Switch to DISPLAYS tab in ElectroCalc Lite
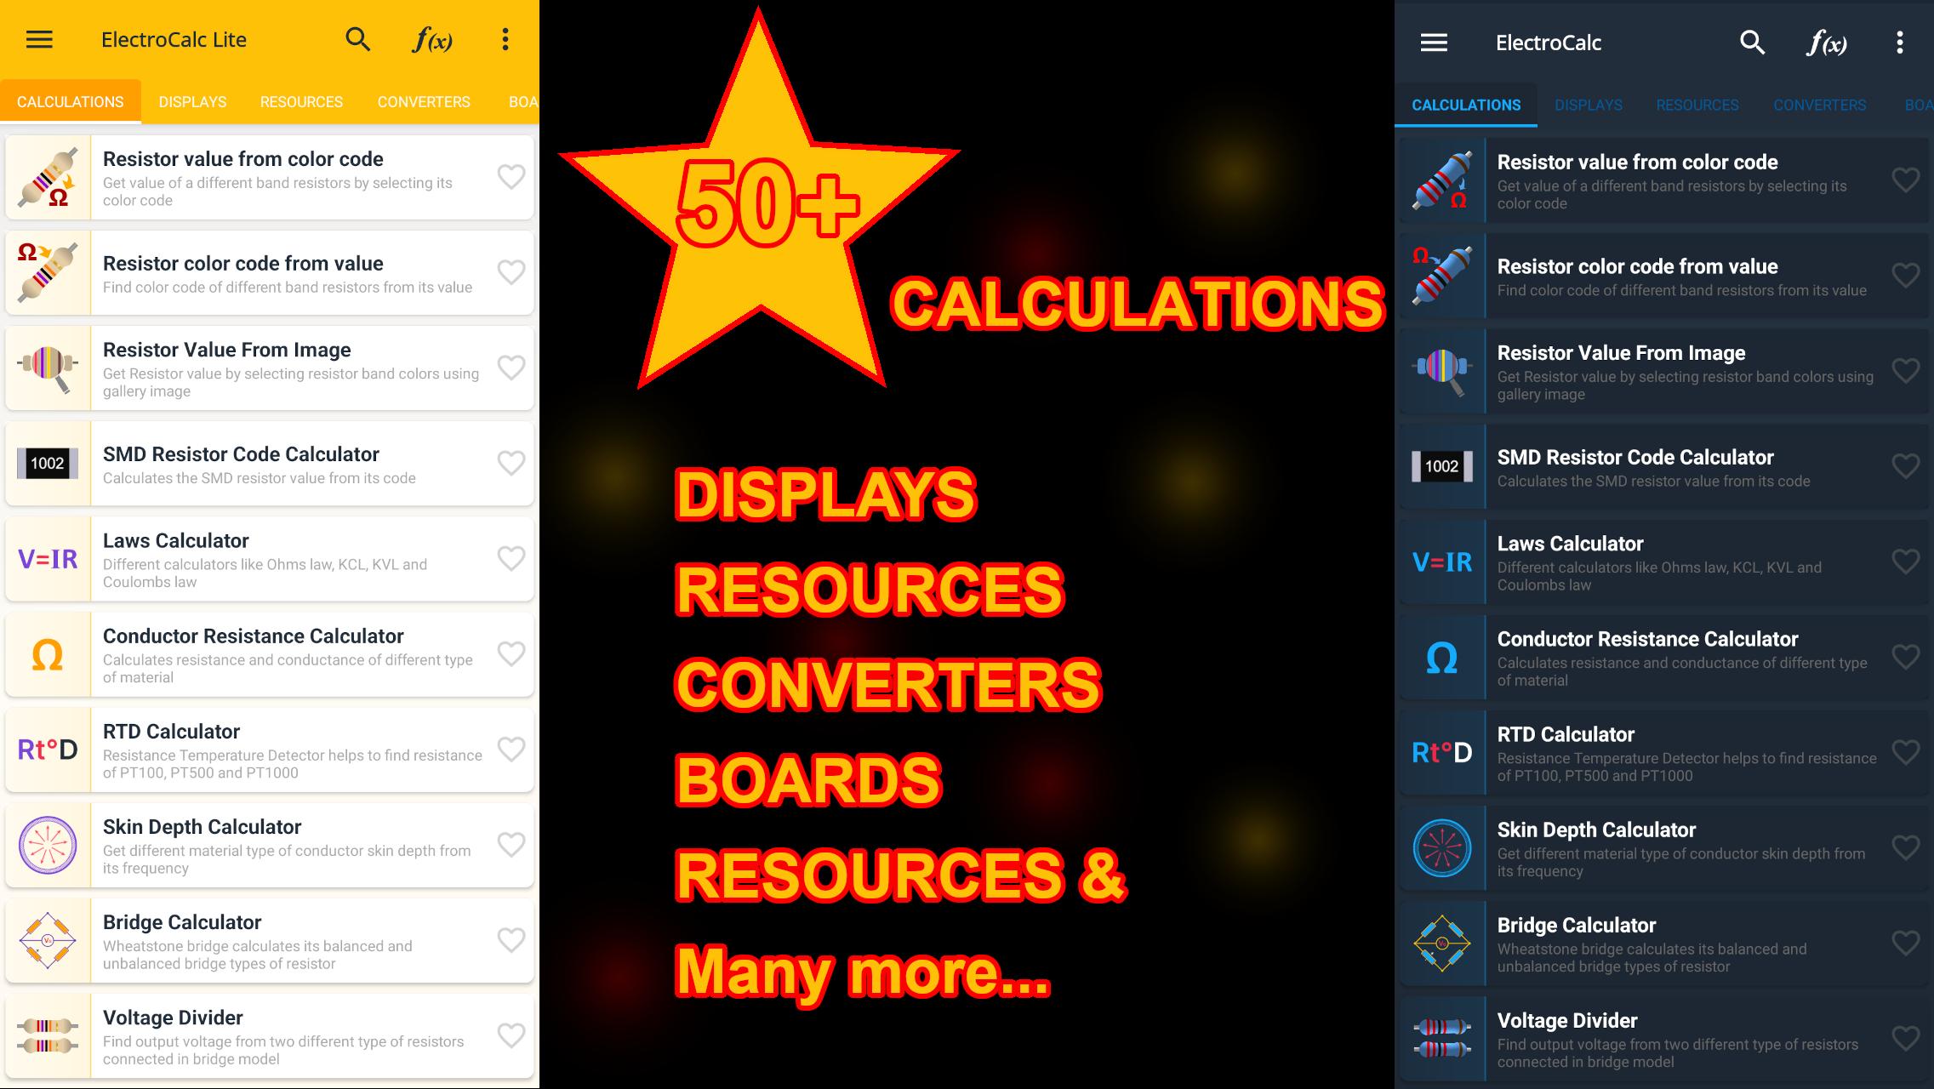This screenshot has width=1934, height=1089. [x=192, y=102]
